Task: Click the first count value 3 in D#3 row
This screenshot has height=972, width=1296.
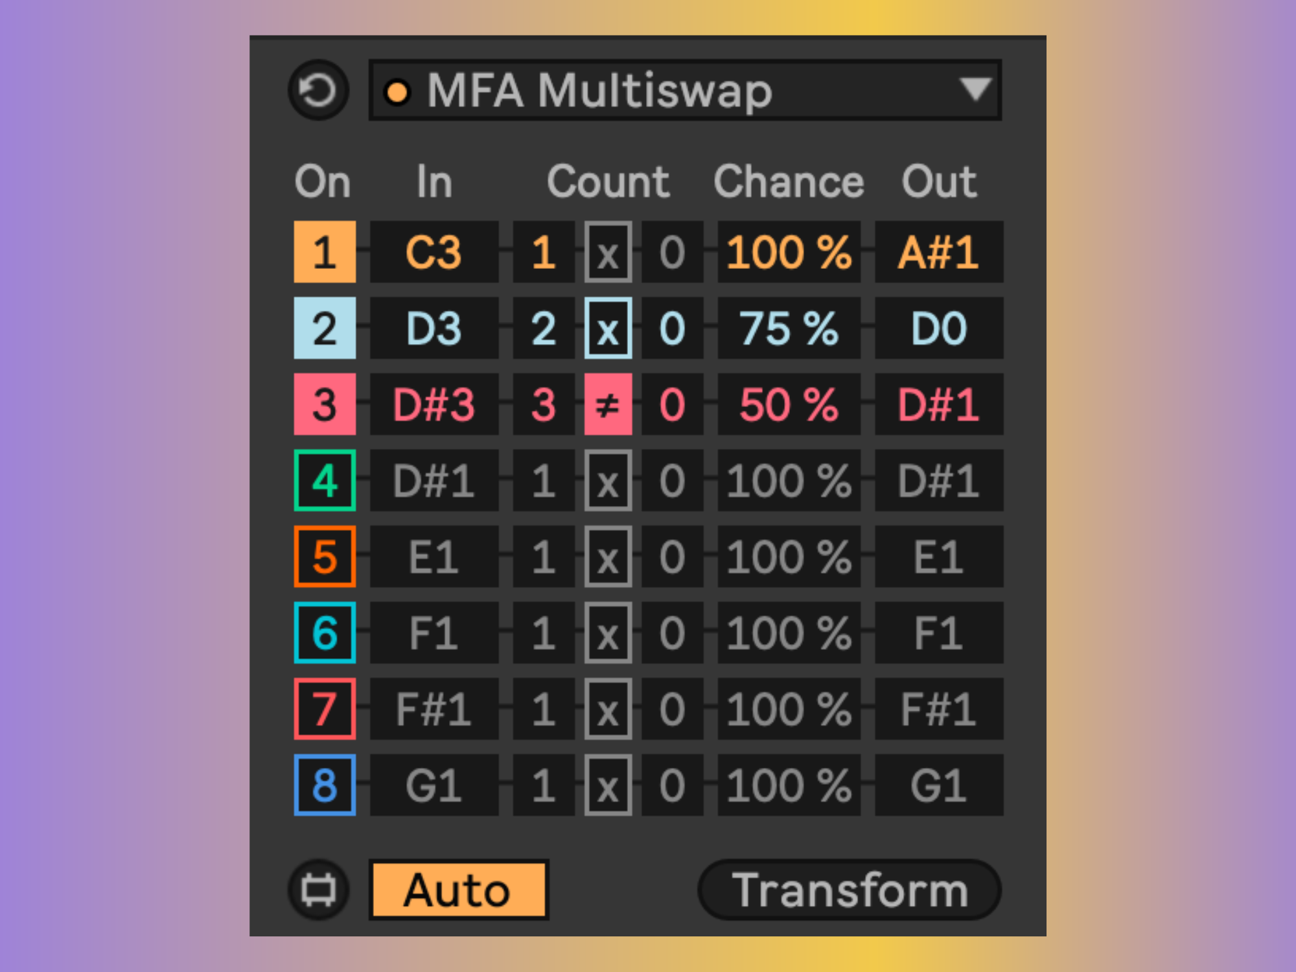Action: coord(544,404)
